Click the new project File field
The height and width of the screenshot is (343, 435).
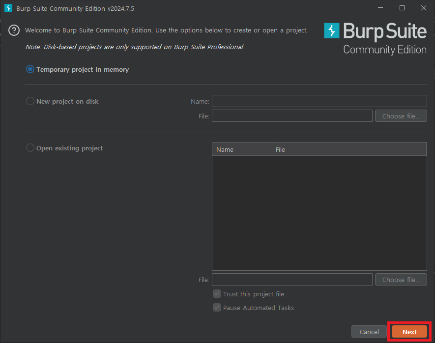(292, 116)
